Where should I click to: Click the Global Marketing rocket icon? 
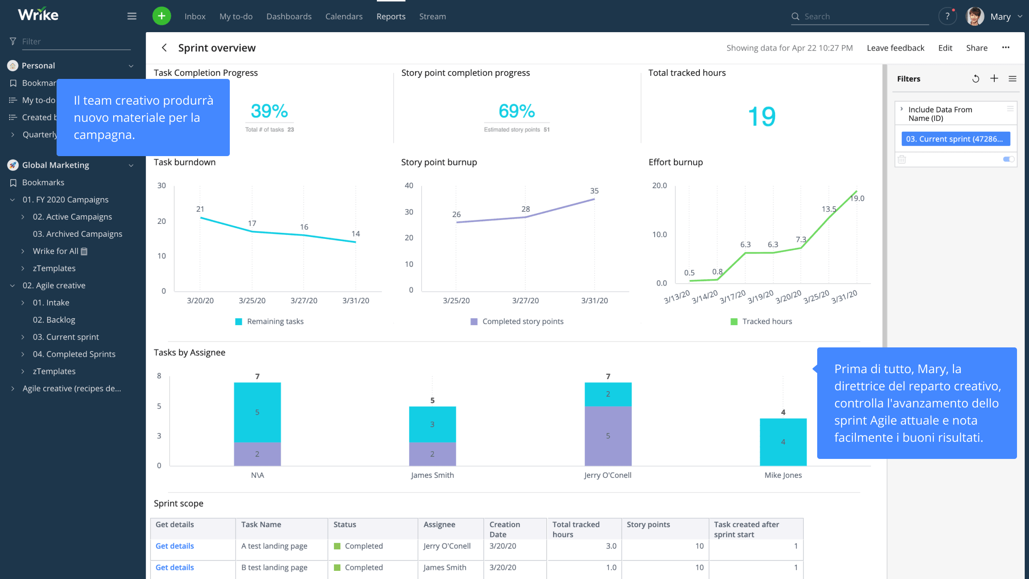(x=13, y=165)
